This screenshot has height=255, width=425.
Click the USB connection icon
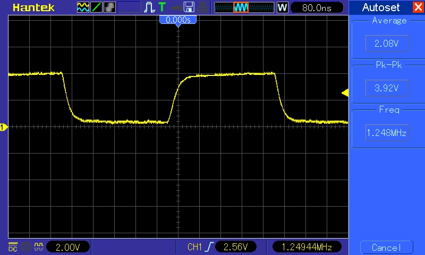pos(175,7)
